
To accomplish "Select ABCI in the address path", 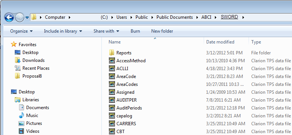I will point(206,17).
